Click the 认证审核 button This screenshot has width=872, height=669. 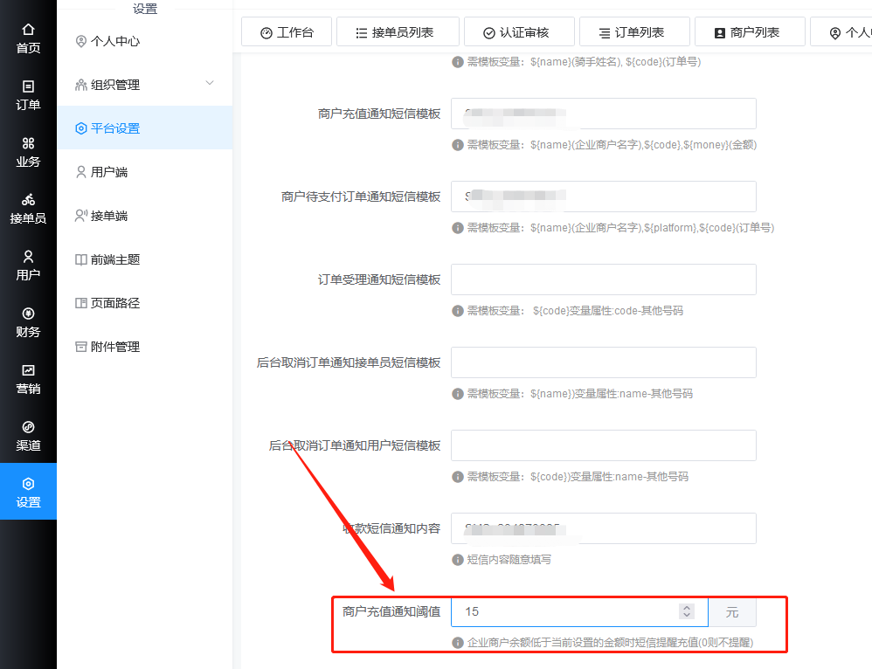coord(519,31)
